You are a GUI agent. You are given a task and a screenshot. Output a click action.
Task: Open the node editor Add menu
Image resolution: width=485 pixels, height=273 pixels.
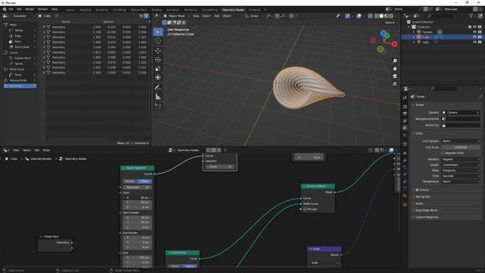pyautogui.click(x=37, y=150)
